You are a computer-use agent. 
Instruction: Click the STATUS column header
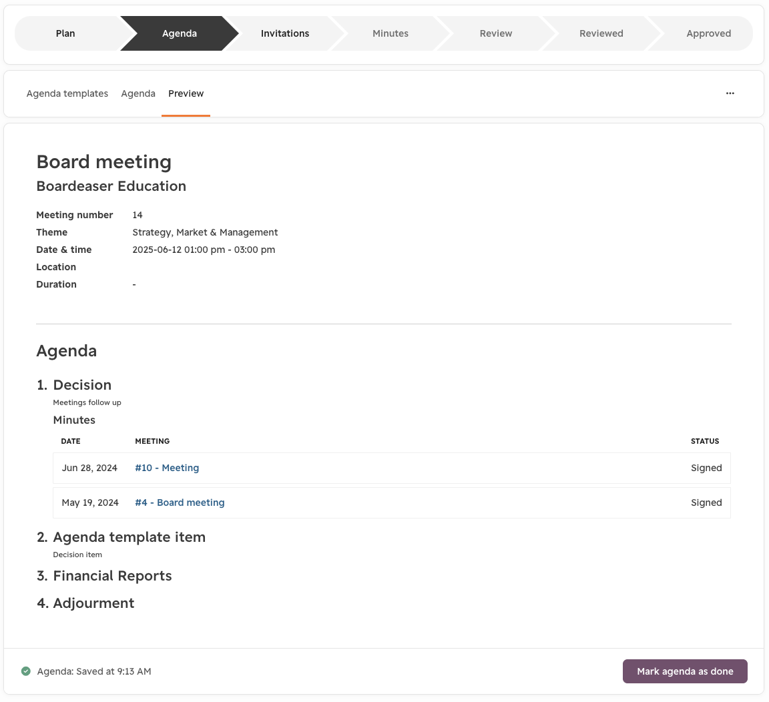(x=705, y=441)
